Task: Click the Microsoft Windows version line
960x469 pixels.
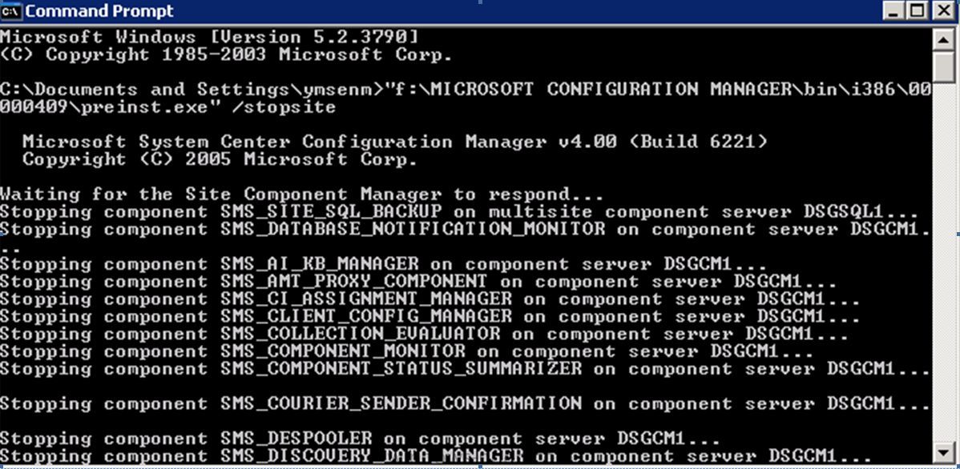Action: tap(209, 38)
